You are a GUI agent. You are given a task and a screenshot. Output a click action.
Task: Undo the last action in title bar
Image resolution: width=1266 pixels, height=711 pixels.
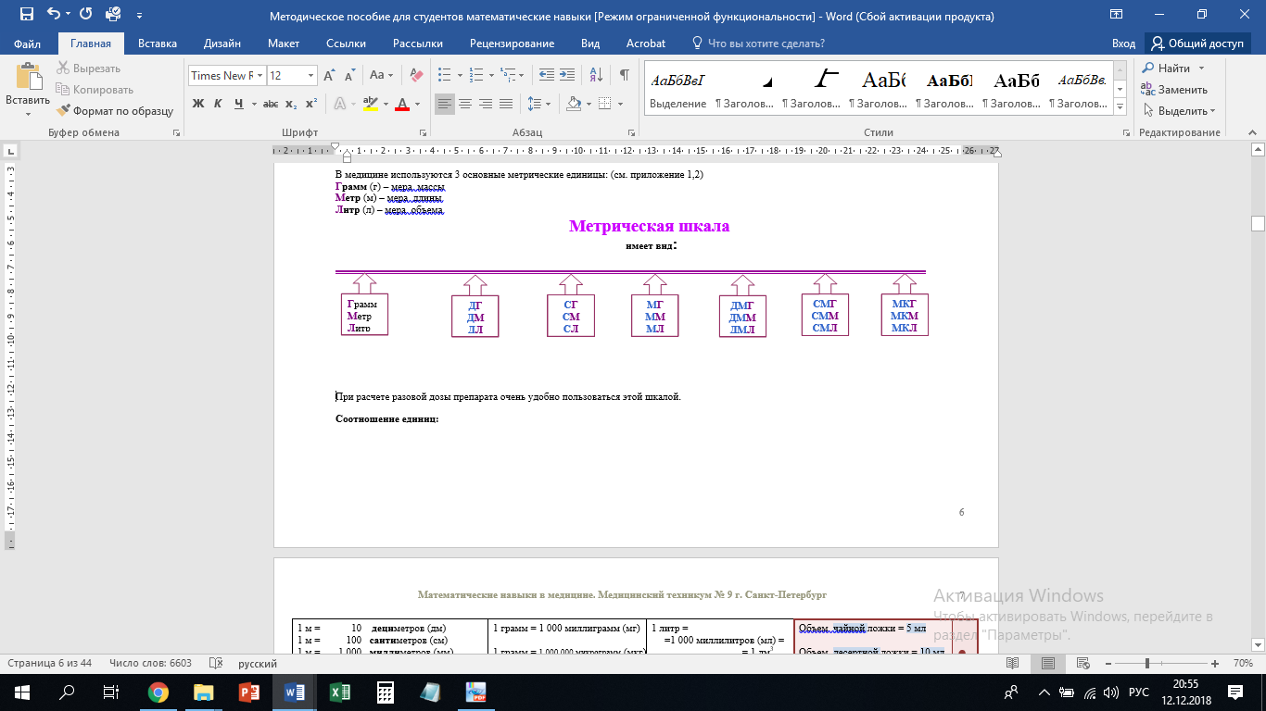tap(53, 15)
